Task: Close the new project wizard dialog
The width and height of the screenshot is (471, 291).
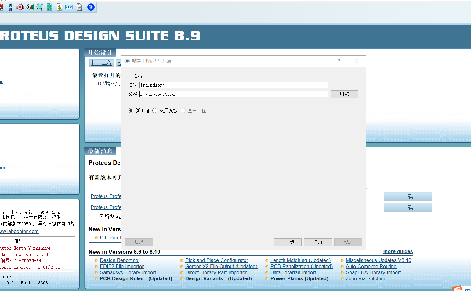Action: point(356,61)
